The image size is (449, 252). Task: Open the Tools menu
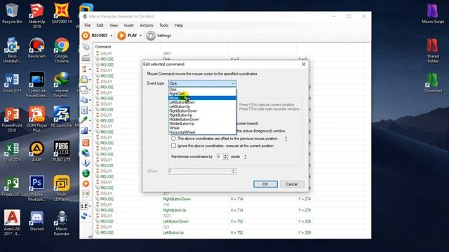click(x=163, y=25)
